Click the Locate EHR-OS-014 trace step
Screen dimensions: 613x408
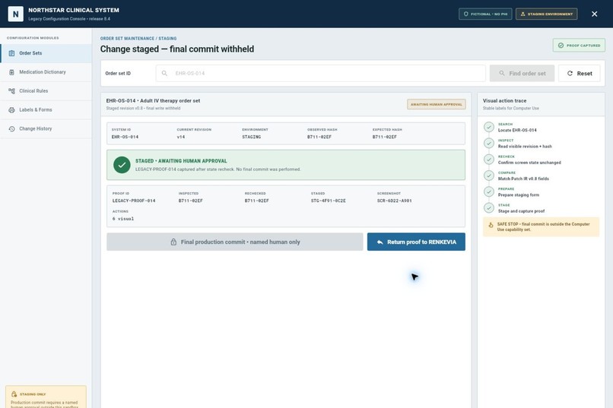click(517, 130)
